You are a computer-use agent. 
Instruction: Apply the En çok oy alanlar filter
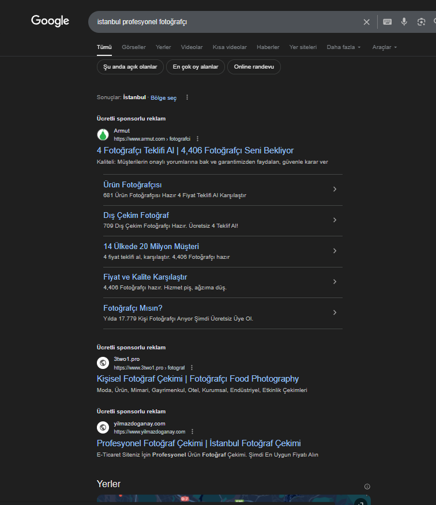tap(196, 67)
